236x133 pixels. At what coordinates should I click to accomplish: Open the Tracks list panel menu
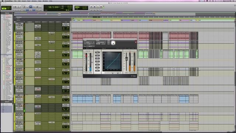(13, 13)
